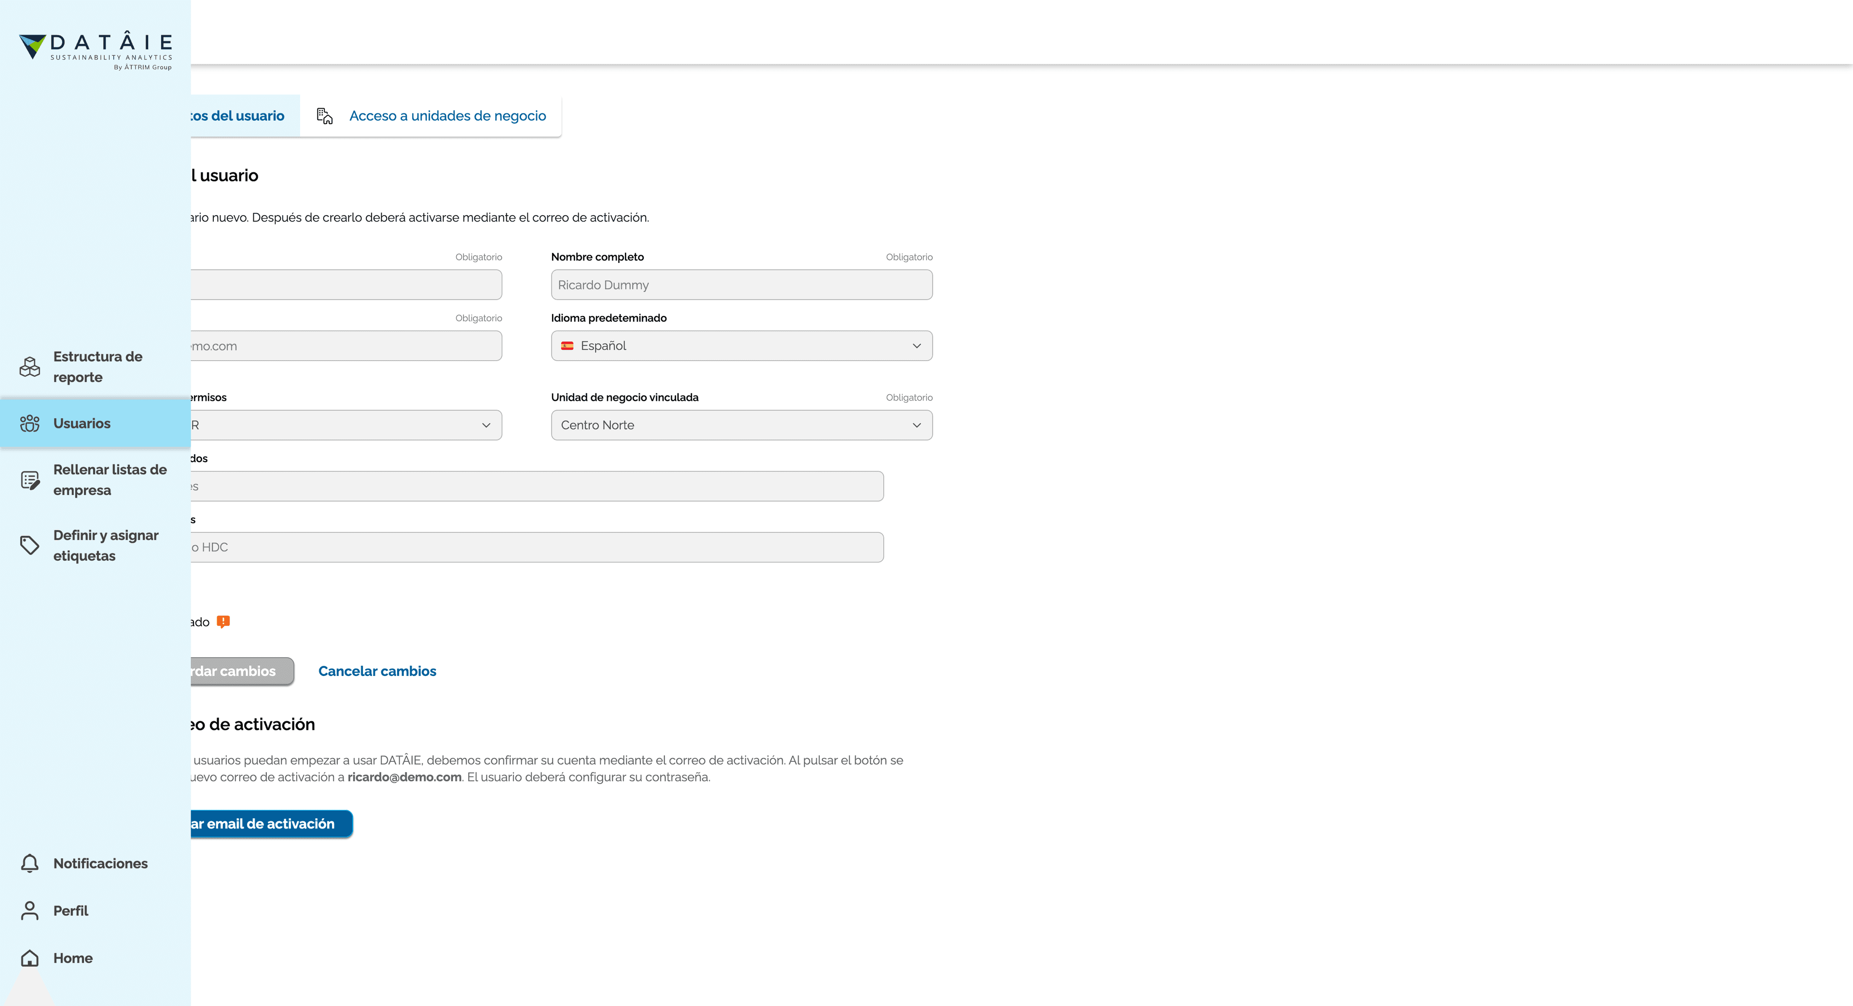
Task: Click the Guardar cambios button
Action: (242, 671)
